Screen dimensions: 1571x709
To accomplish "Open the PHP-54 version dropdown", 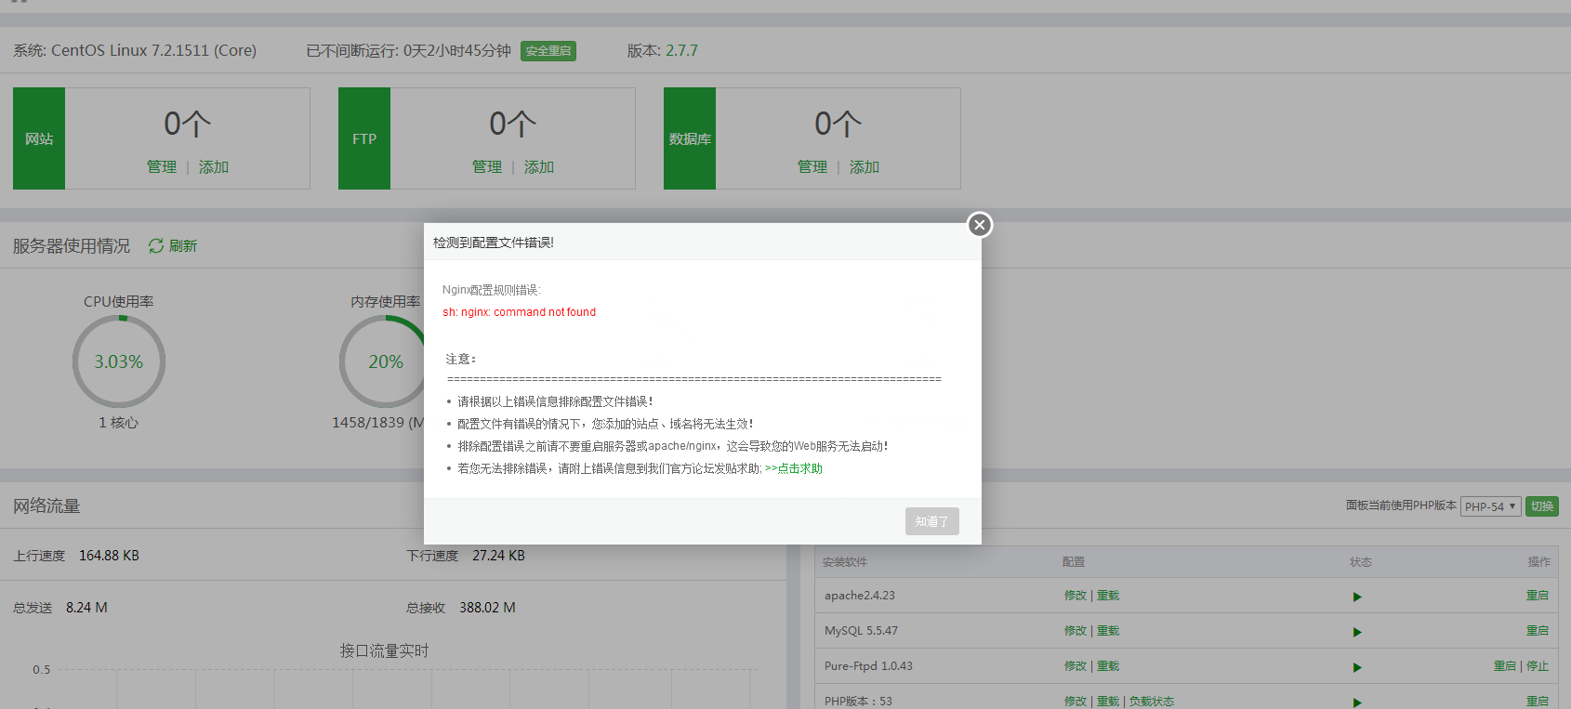I will click(x=1491, y=506).
